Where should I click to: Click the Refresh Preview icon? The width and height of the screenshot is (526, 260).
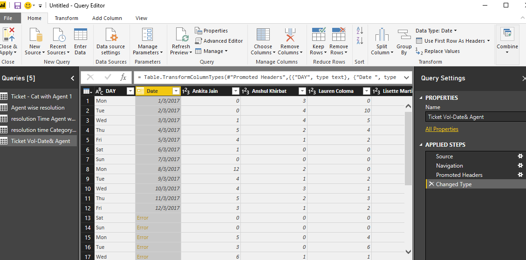pyautogui.click(x=181, y=35)
